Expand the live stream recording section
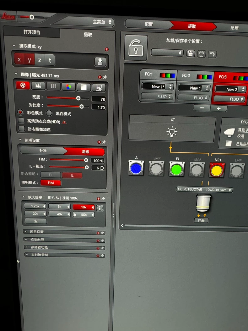The image size is (248, 331). point(65,255)
